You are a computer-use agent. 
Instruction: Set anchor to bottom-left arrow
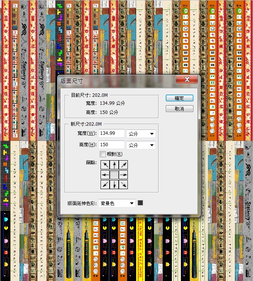(104, 184)
